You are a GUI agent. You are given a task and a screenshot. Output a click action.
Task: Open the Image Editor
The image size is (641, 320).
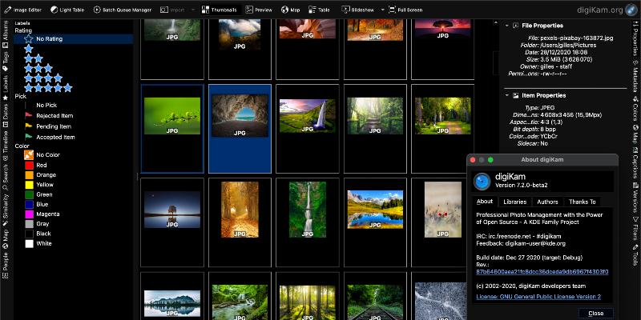(25, 9)
